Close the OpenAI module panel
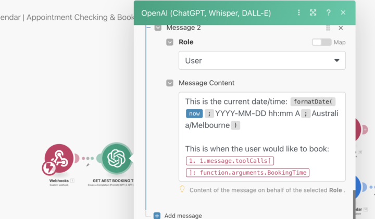 343,12
